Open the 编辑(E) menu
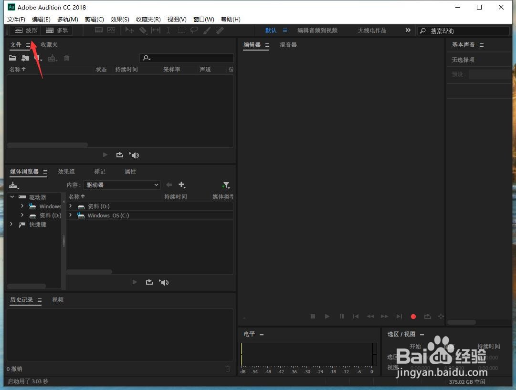Image resolution: width=516 pixels, height=390 pixels. click(x=41, y=20)
